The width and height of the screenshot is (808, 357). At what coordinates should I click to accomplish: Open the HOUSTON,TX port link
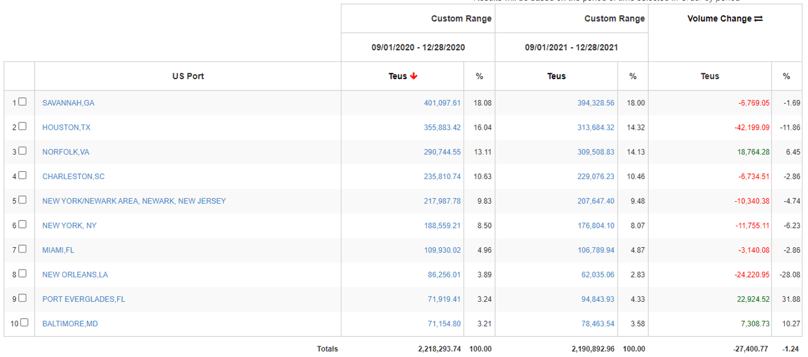[x=66, y=127]
